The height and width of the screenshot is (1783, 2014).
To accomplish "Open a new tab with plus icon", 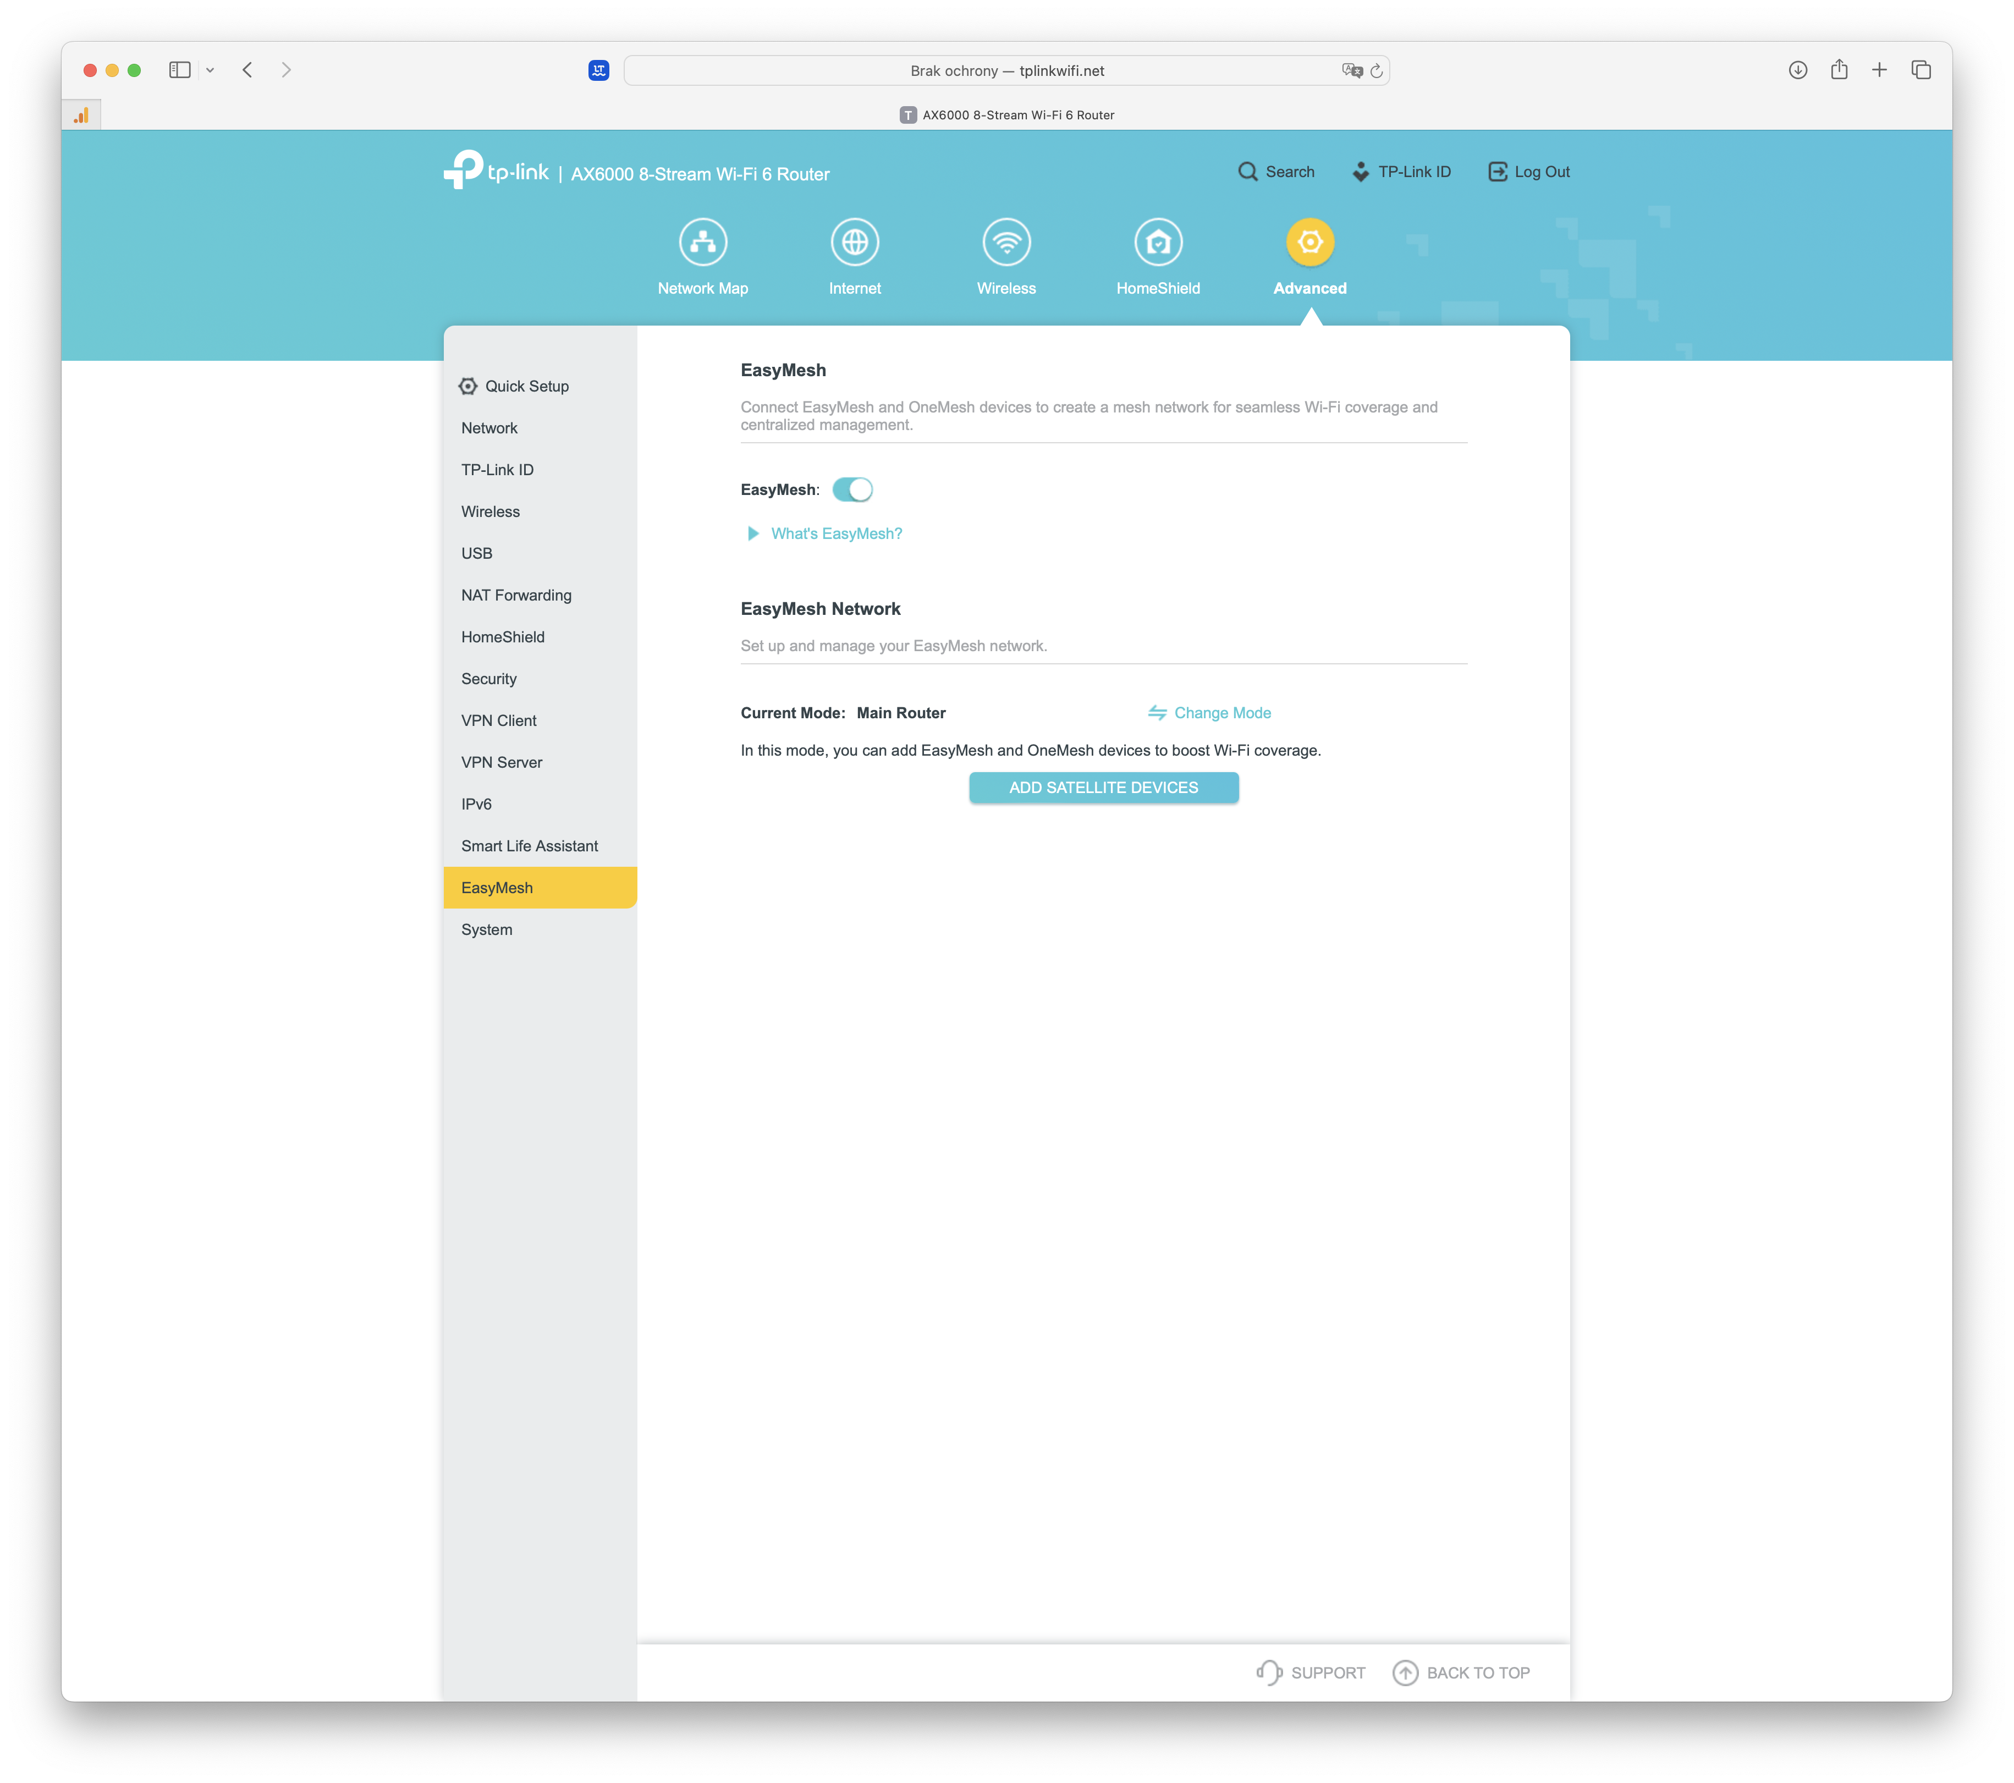I will click(x=1879, y=70).
